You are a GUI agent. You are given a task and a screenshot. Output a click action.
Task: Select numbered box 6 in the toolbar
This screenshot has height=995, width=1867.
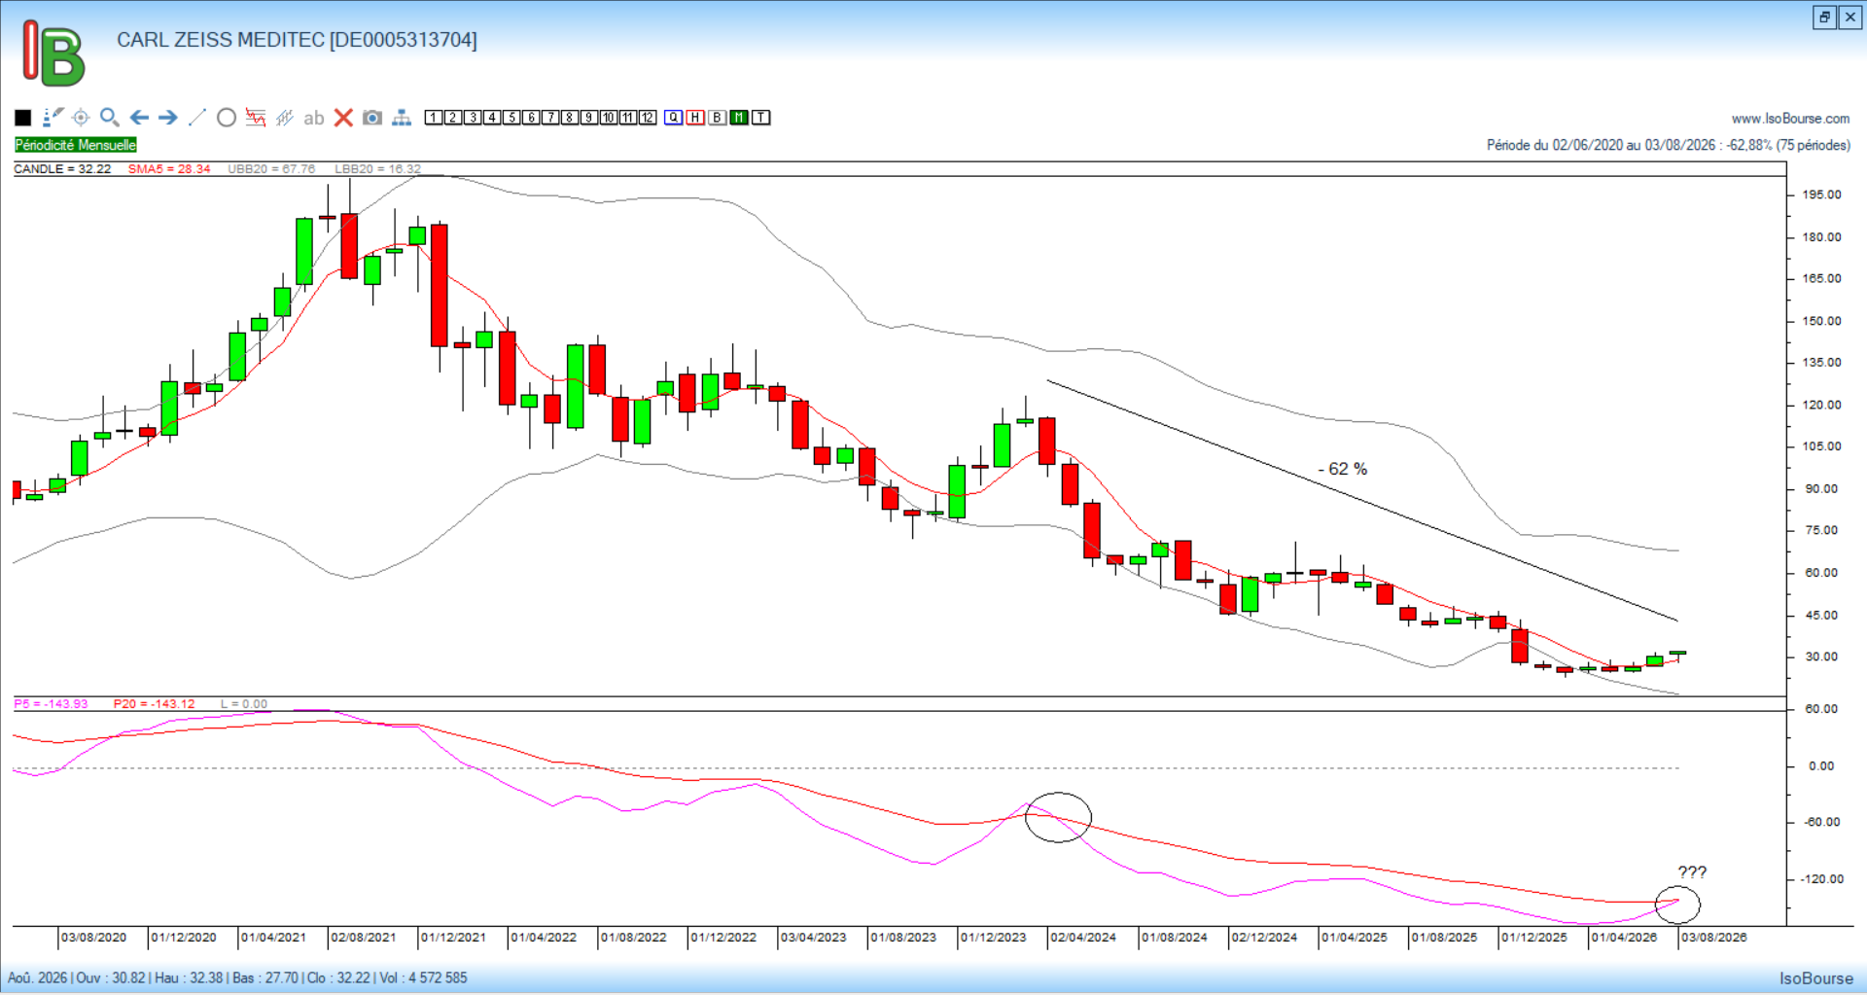(x=531, y=118)
